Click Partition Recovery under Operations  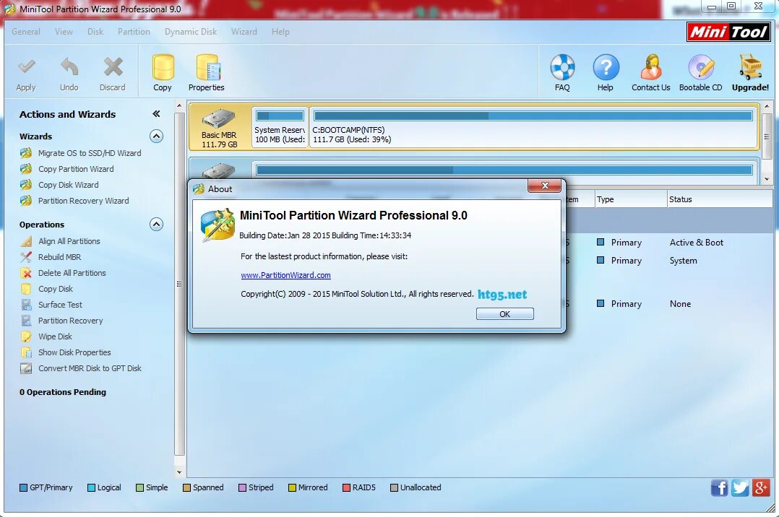pyautogui.click(x=71, y=321)
